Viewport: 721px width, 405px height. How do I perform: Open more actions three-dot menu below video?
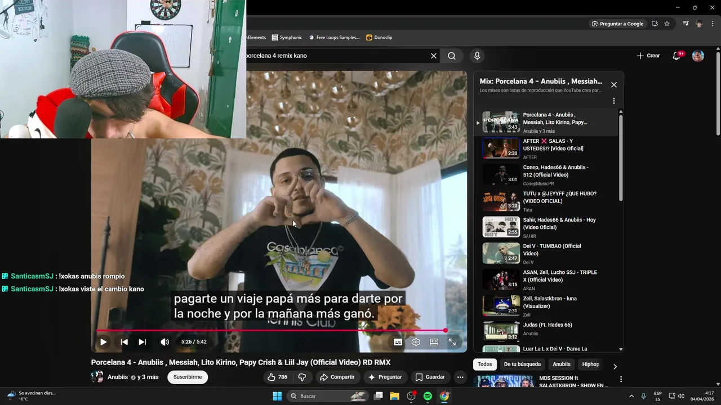click(460, 377)
